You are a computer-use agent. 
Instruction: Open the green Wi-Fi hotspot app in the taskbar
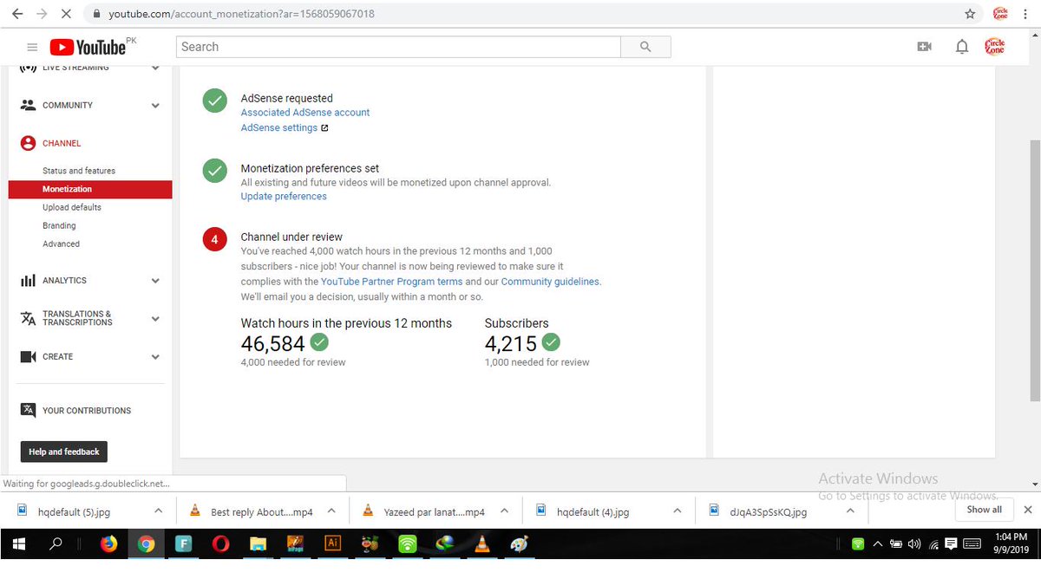[x=407, y=544]
